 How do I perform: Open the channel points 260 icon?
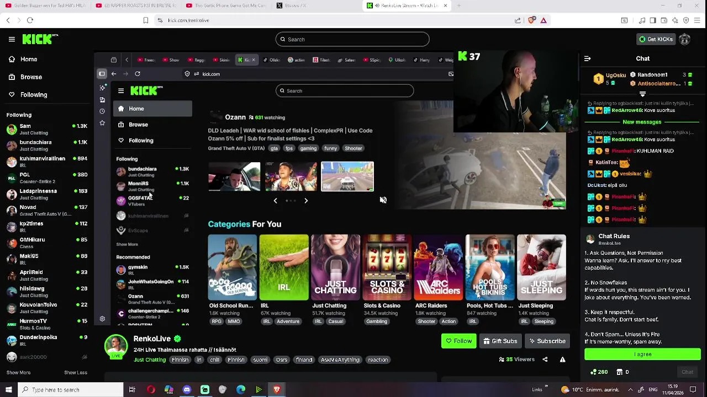pos(599,372)
